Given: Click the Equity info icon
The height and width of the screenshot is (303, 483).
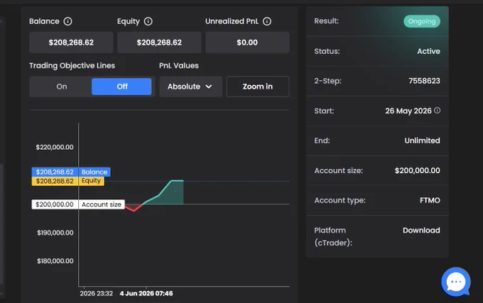Looking at the screenshot, I should click(148, 21).
